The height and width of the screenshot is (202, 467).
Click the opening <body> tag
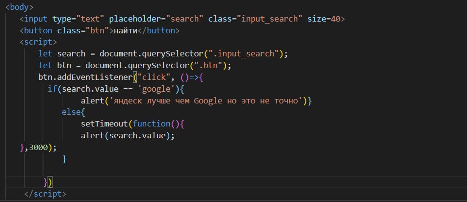(x=19, y=7)
